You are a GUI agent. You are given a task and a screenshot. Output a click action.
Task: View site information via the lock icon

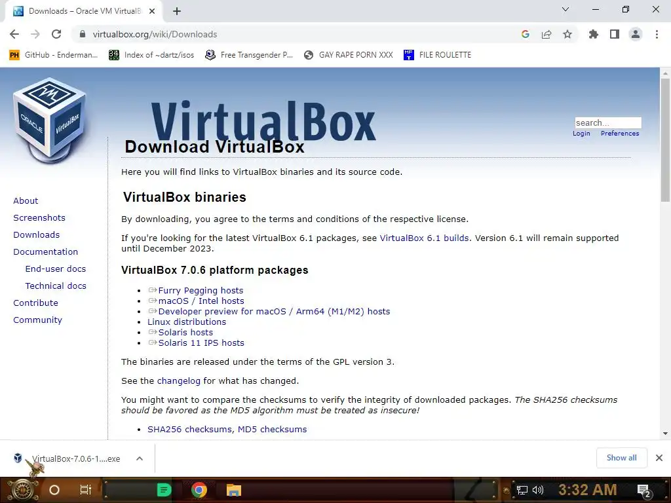83,34
